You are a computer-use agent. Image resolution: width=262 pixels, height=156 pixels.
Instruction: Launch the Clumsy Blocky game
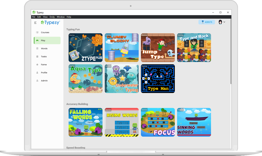click(x=122, y=47)
